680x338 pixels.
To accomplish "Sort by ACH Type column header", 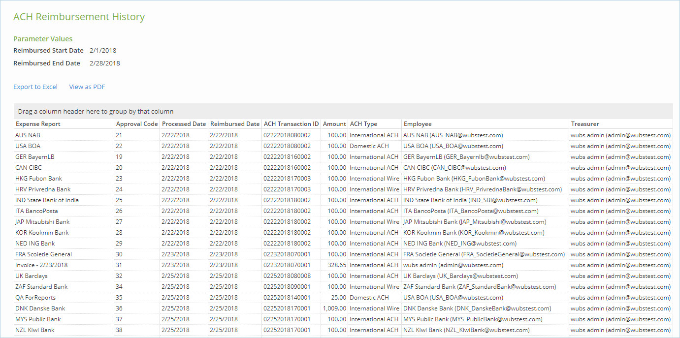I will coord(363,124).
